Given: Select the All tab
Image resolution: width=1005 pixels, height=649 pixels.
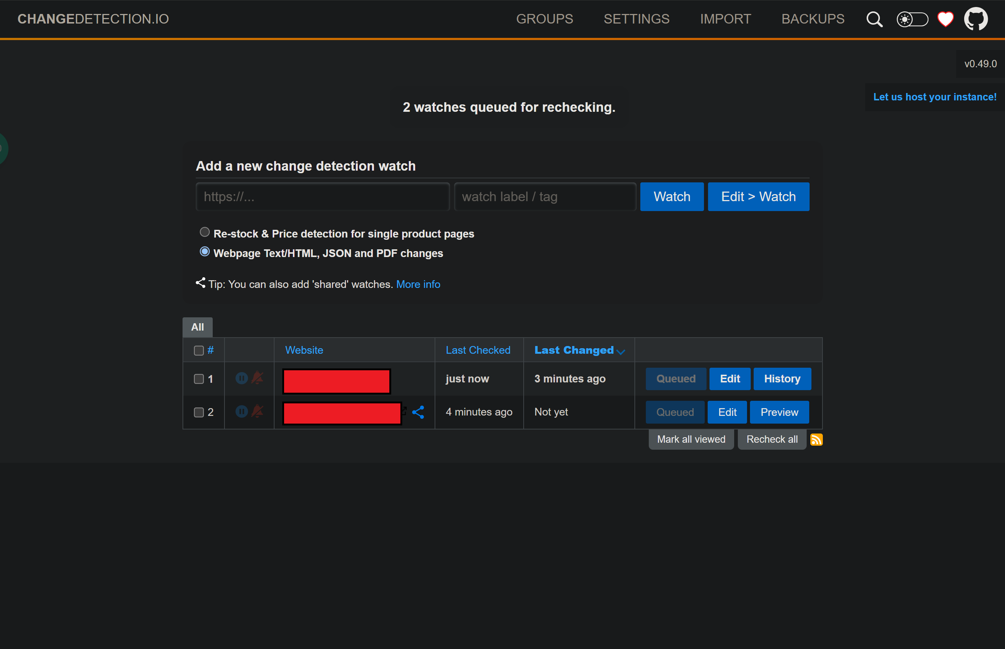Looking at the screenshot, I should 197,327.
